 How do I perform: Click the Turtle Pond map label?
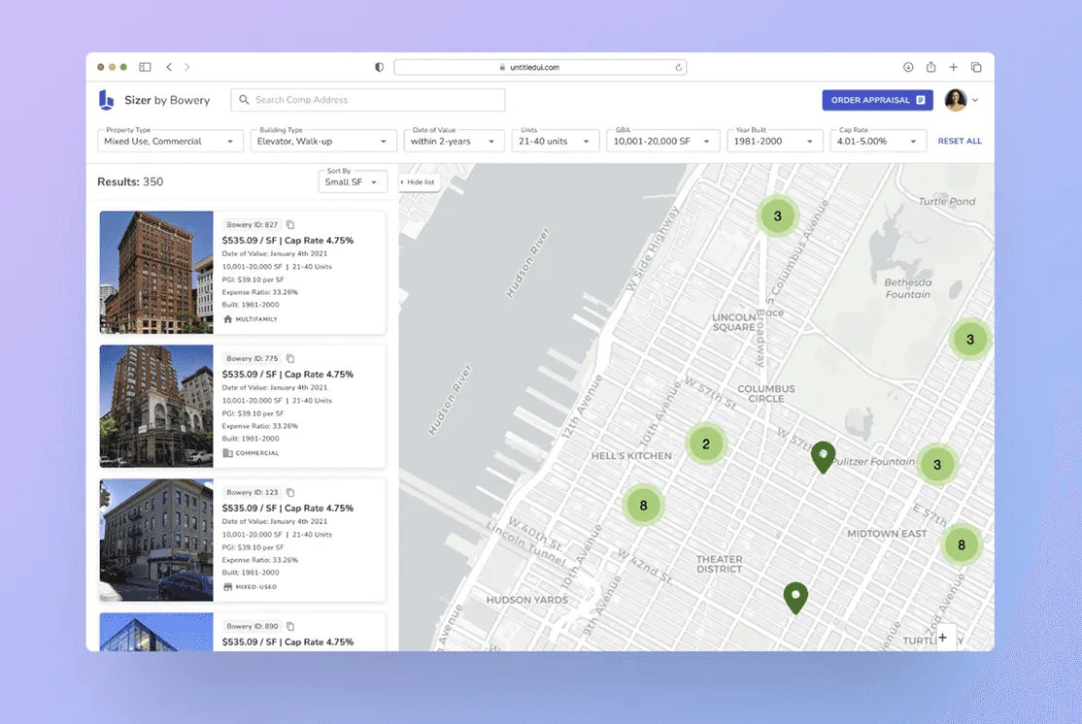coord(947,201)
